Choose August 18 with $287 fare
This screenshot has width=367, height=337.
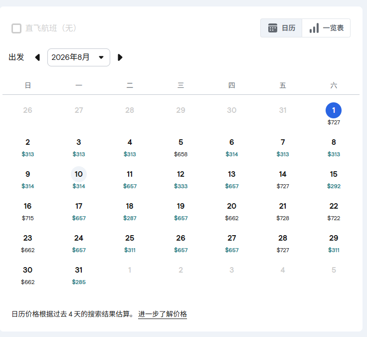130,211
